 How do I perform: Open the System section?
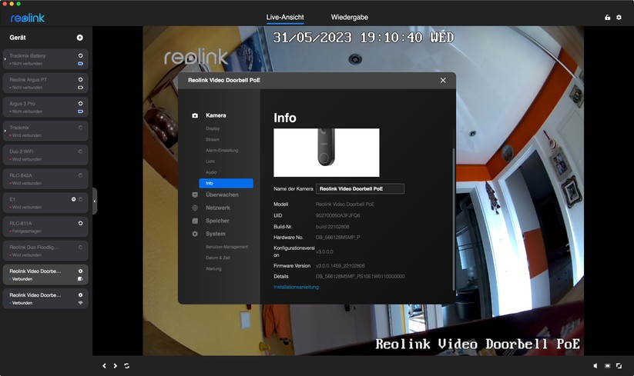(x=216, y=234)
